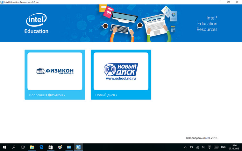Open taskbar search magnifier
Viewport: 242px width, 151px height.
(14, 147)
